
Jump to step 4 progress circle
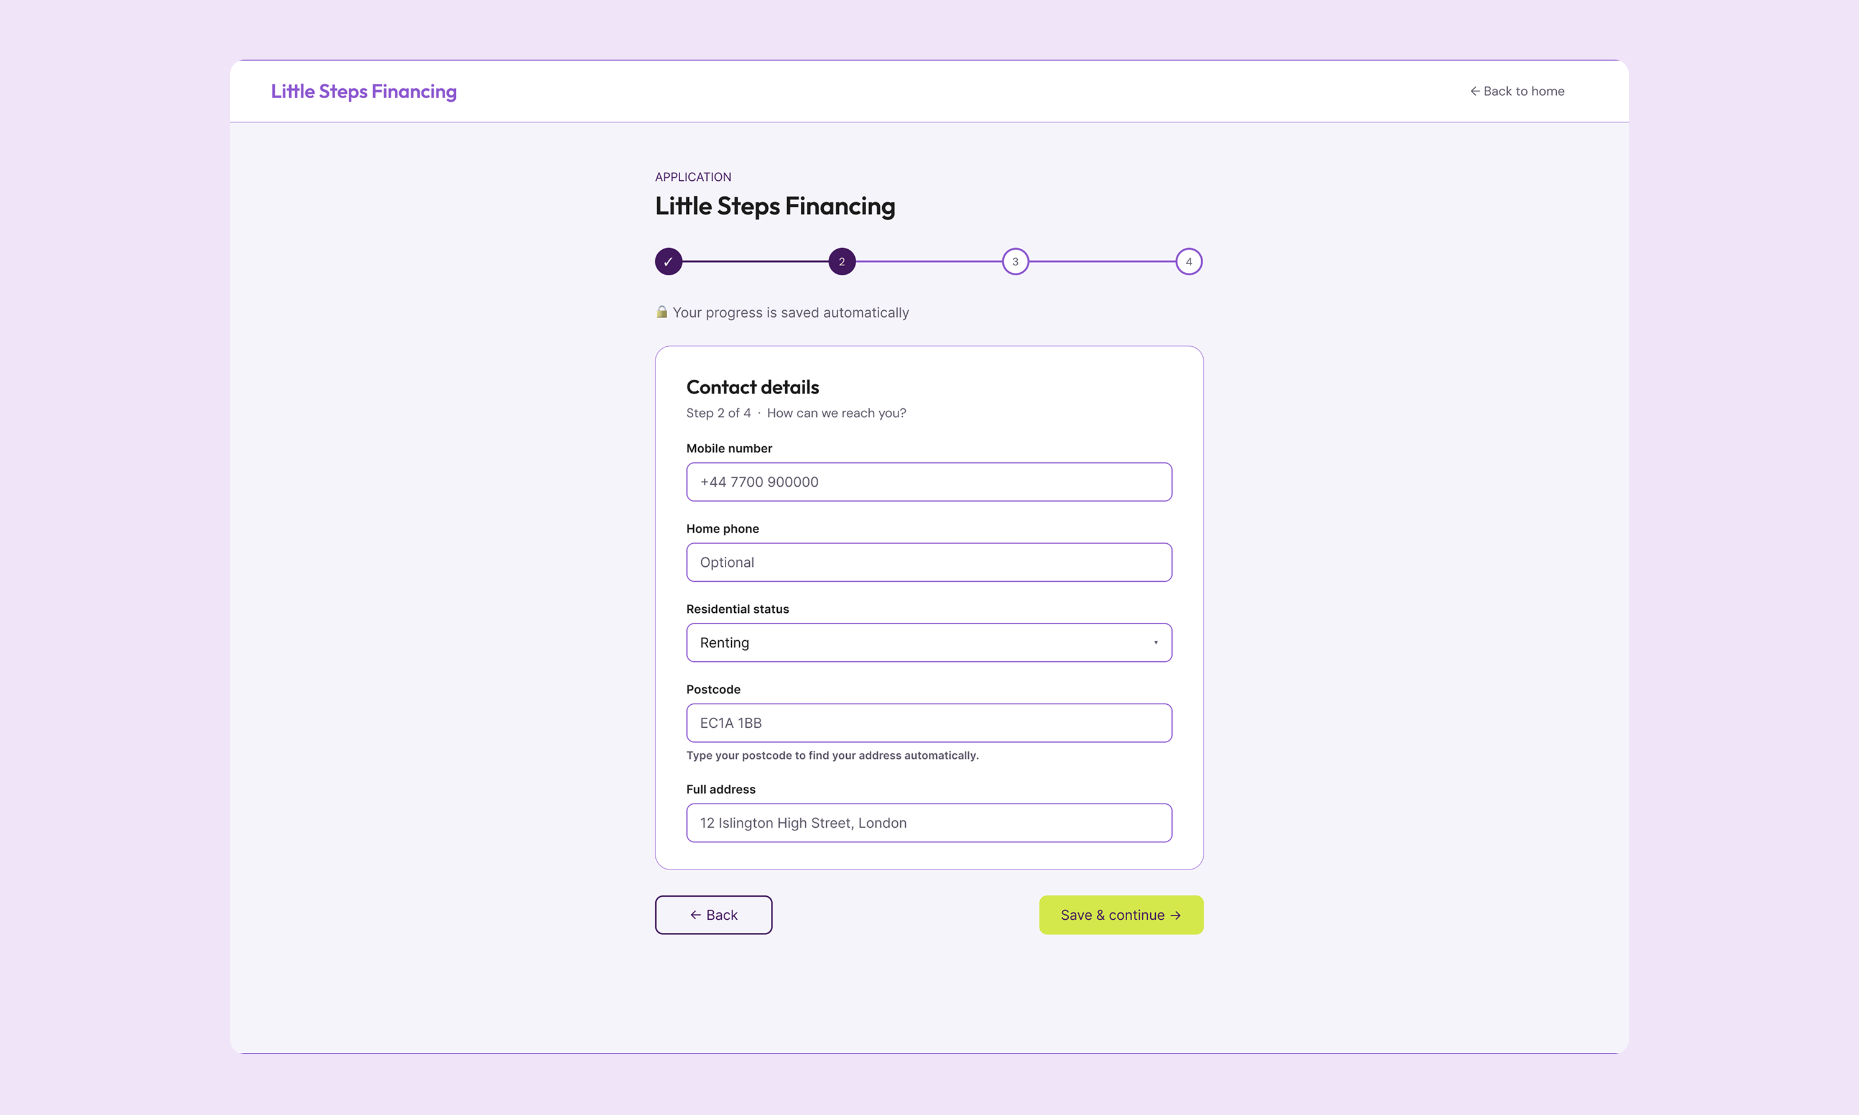pos(1189,262)
